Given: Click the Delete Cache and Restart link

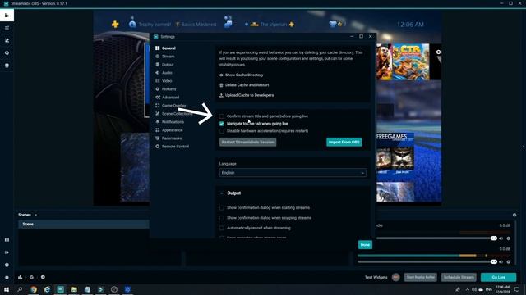Looking at the screenshot, I should click(247, 85).
